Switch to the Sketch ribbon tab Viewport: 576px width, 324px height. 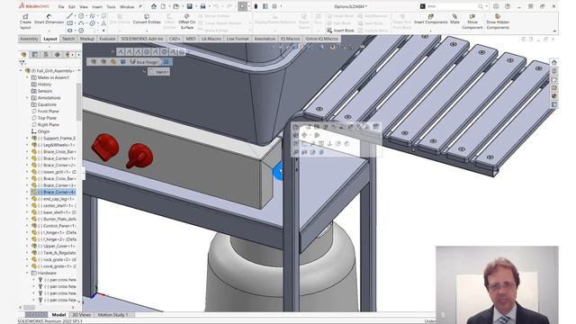tap(68, 39)
